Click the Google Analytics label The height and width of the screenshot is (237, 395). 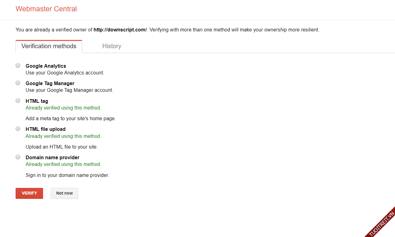46,66
